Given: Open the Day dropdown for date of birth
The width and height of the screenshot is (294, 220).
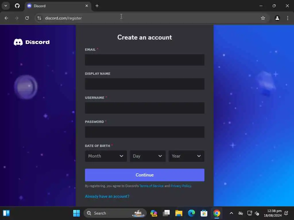Looking at the screenshot, I should click(x=148, y=156).
